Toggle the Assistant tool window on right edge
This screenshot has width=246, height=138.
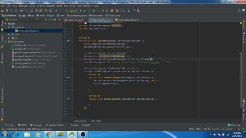244,38
